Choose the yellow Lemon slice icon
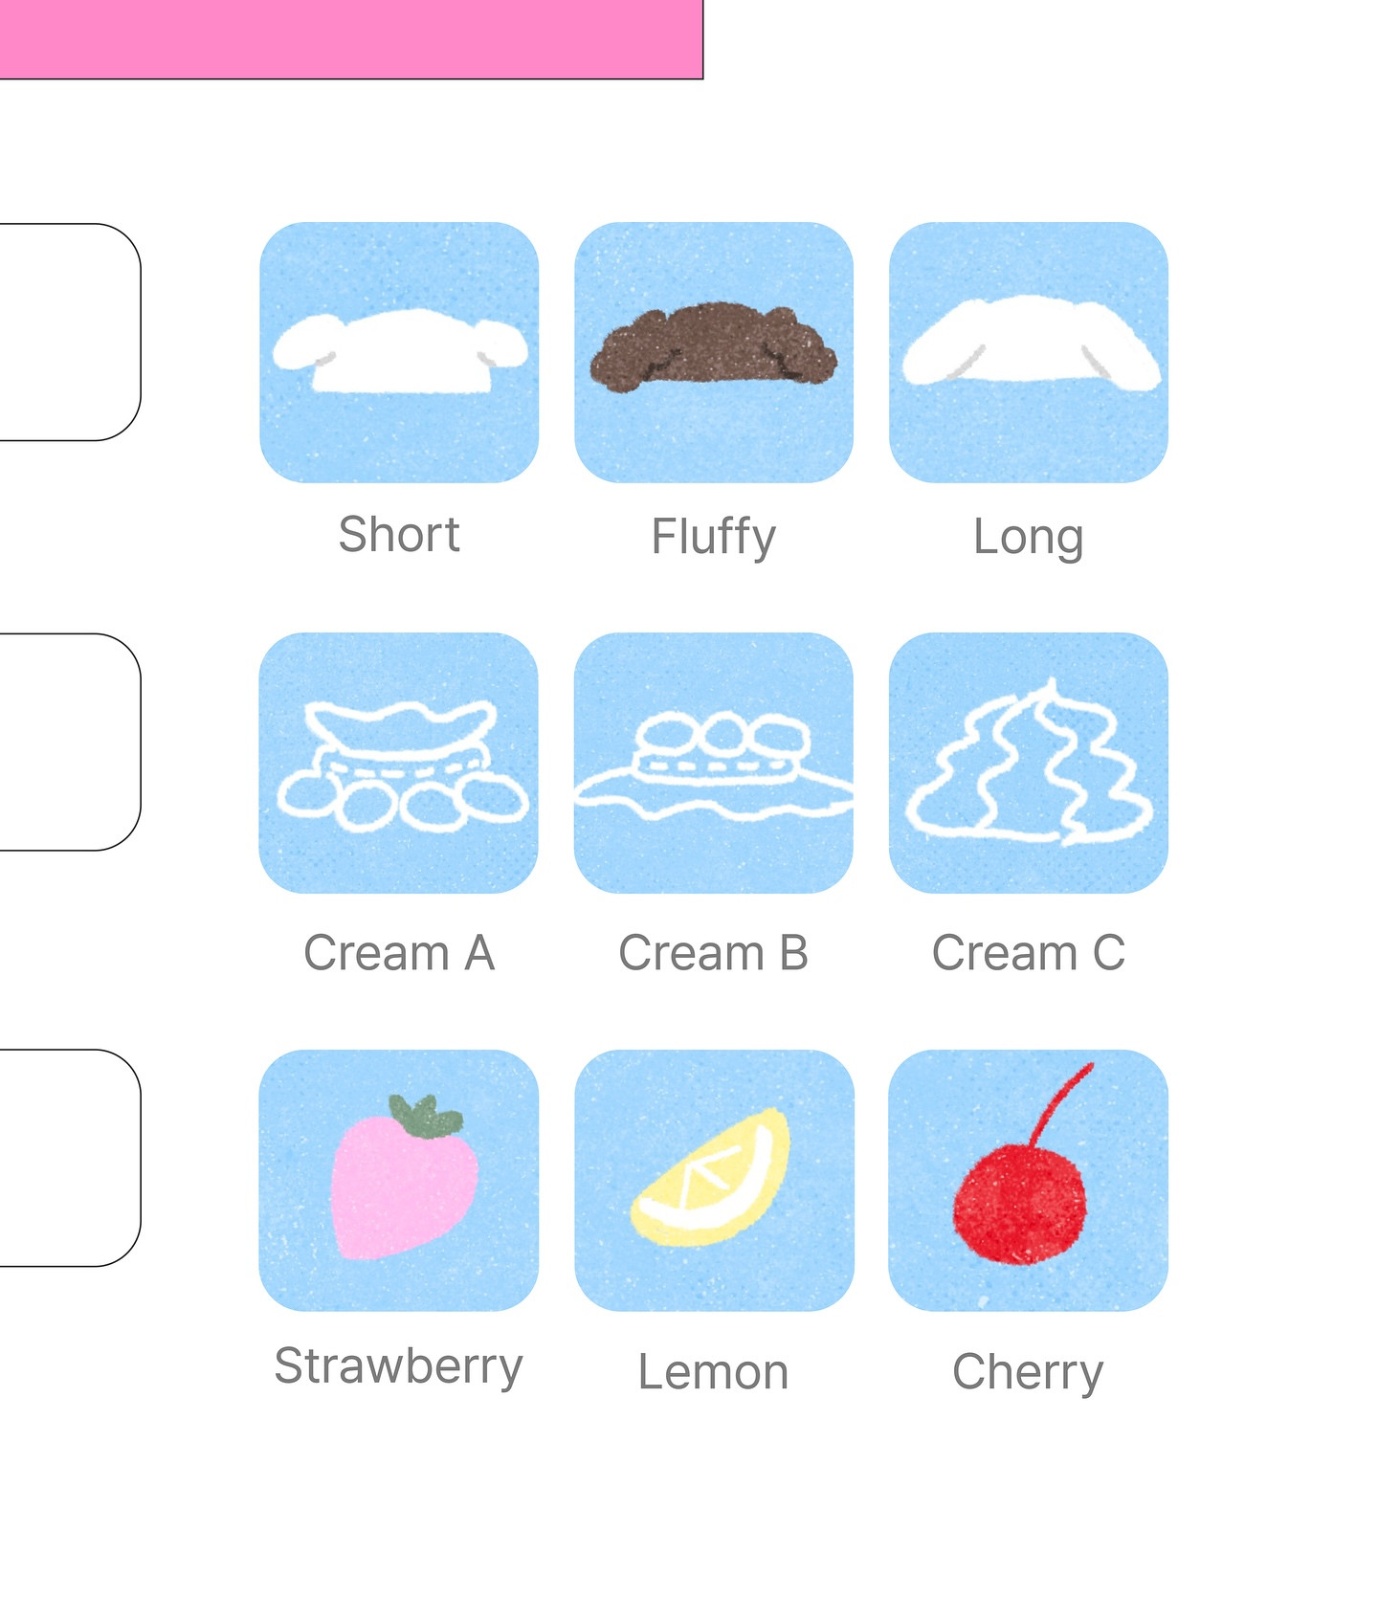The height and width of the screenshot is (1597, 1378). 714,1180
